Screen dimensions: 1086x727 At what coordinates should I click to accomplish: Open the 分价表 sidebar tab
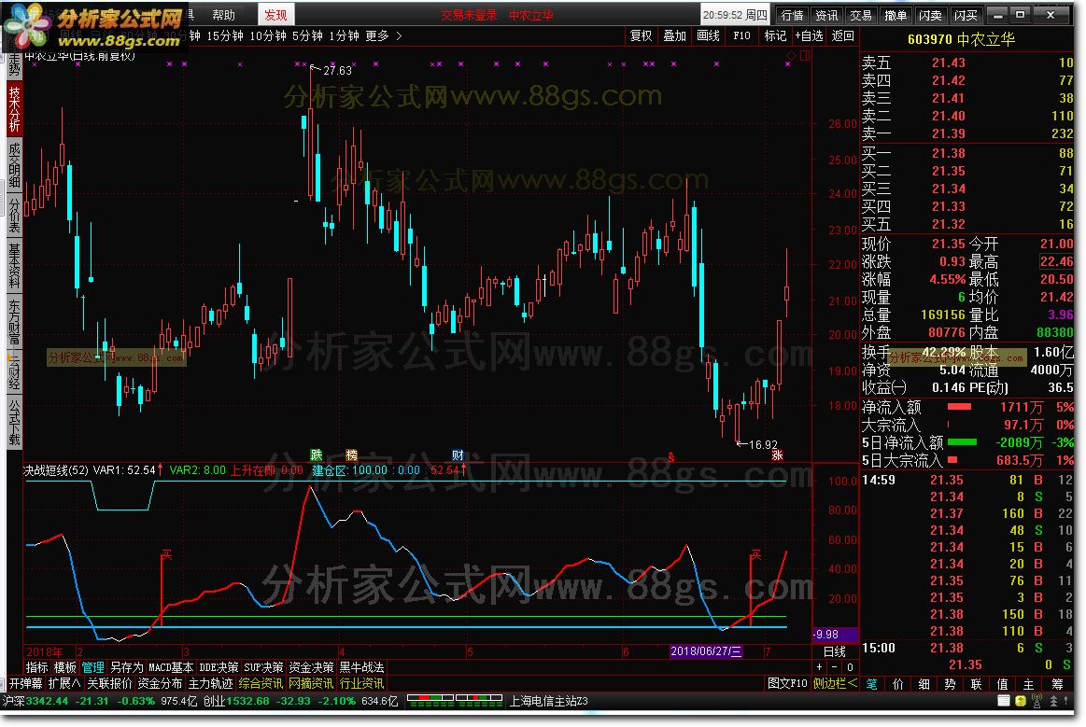[x=15, y=216]
